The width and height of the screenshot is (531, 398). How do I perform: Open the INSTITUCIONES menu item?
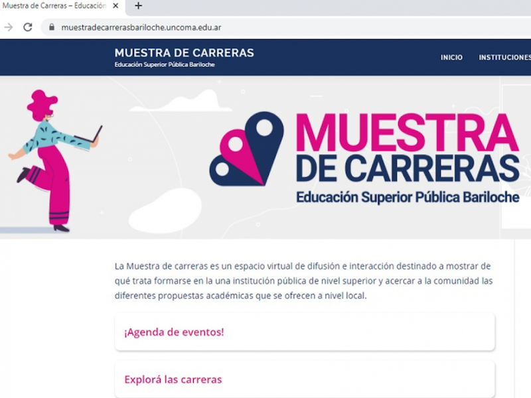point(504,58)
